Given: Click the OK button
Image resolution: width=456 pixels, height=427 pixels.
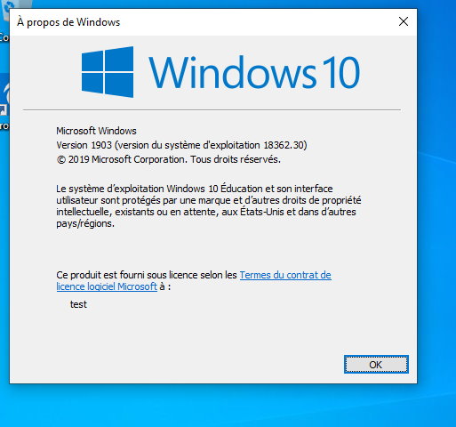Looking at the screenshot, I should click(376, 364).
